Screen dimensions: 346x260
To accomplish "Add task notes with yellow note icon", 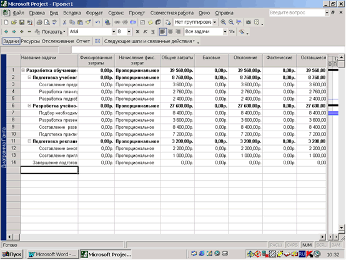I will click(x=151, y=22).
